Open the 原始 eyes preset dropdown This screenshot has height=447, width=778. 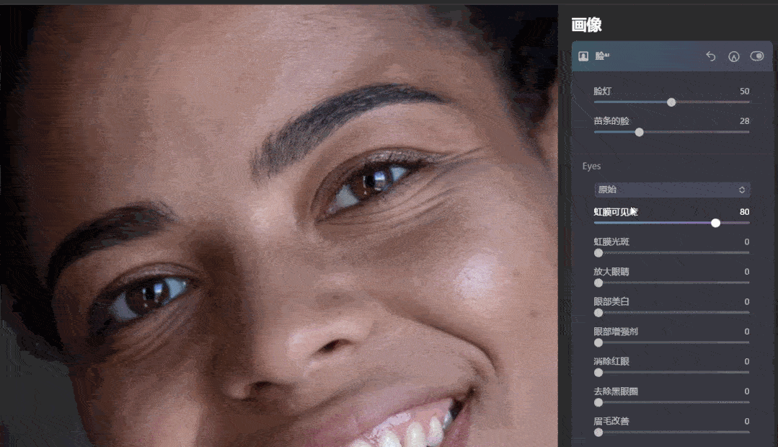(x=672, y=190)
